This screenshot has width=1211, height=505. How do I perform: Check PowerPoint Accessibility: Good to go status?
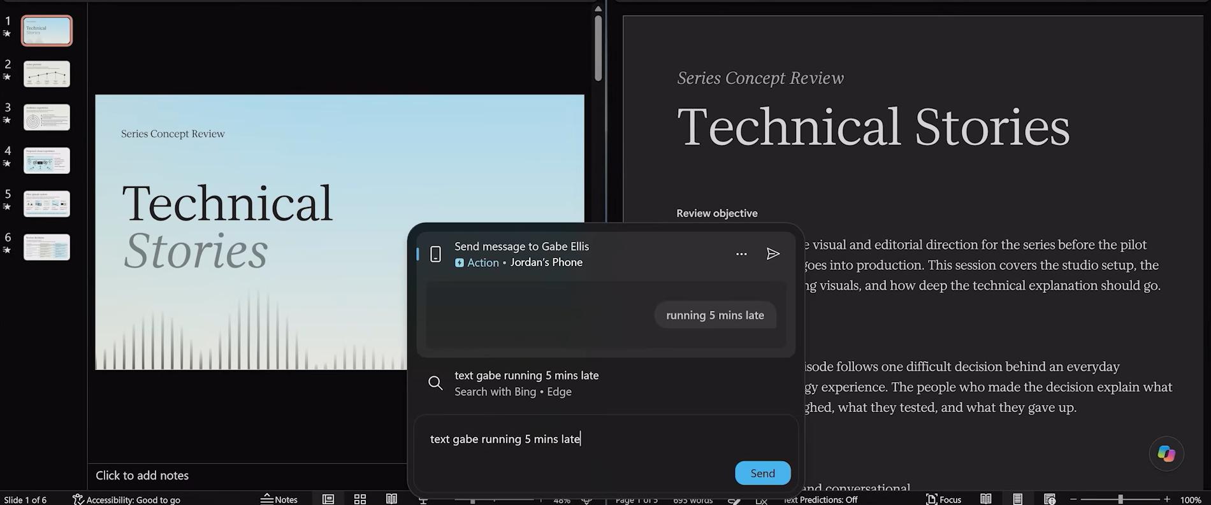point(126,499)
